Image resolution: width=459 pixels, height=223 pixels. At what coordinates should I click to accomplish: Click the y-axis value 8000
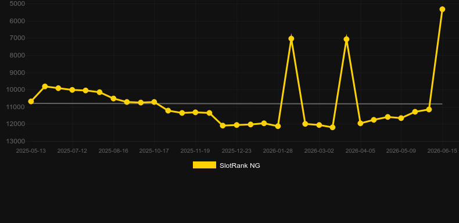[x=17, y=55]
